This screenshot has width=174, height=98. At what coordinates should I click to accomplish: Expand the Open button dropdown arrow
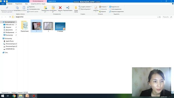pyautogui.click(x=107, y=7)
